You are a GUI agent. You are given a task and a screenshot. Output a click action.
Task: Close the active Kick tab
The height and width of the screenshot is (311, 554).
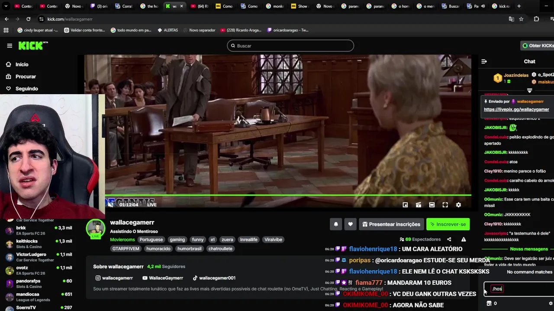(181, 6)
